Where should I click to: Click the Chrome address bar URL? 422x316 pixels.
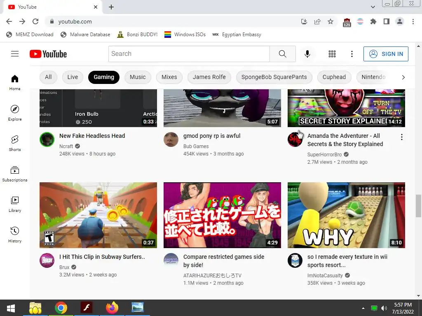click(x=75, y=21)
